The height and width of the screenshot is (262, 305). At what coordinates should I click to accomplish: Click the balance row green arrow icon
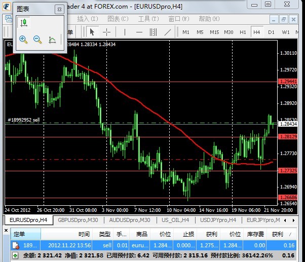click(x=15, y=255)
